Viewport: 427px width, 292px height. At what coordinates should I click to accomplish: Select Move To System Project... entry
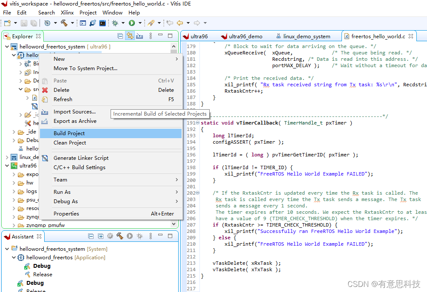click(111, 68)
